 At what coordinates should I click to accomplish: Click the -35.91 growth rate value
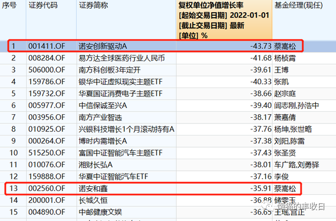[261, 189]
